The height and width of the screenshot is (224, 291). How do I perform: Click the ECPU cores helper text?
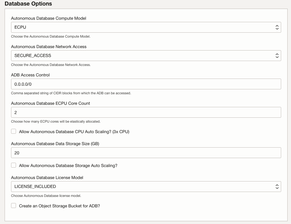click(x=55, y=121)
